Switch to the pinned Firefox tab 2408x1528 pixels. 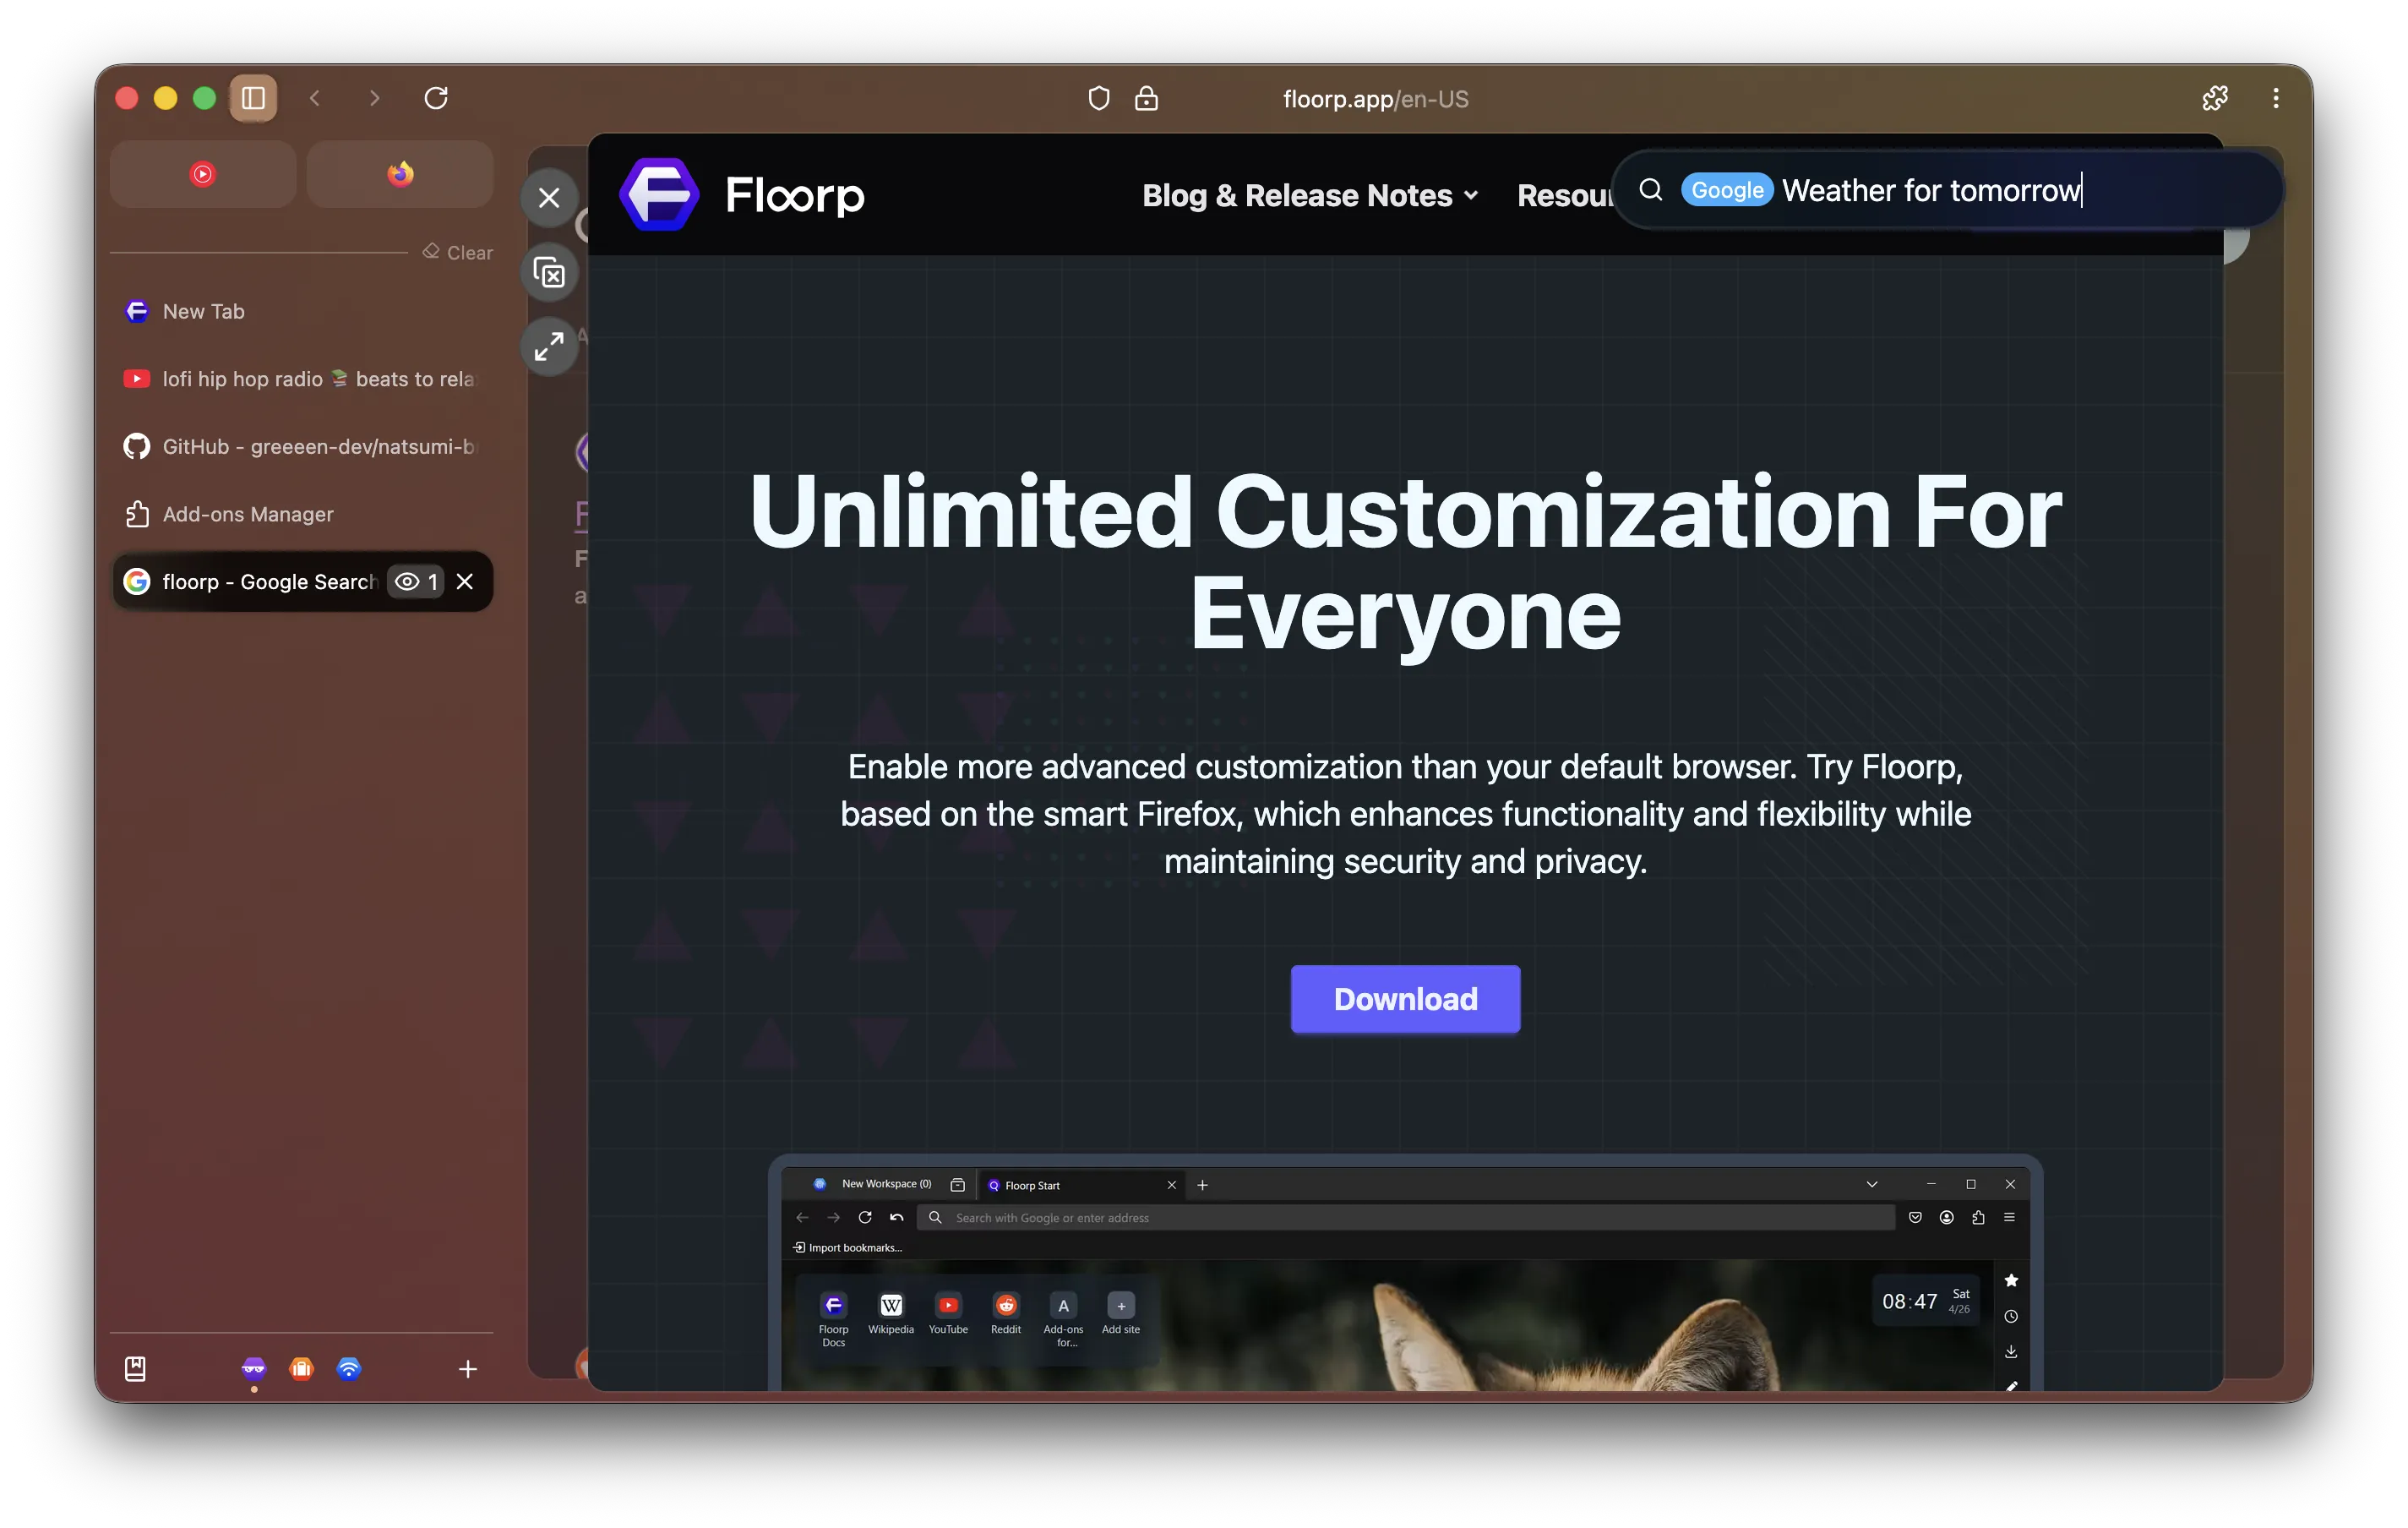click(x=400, y=174)
